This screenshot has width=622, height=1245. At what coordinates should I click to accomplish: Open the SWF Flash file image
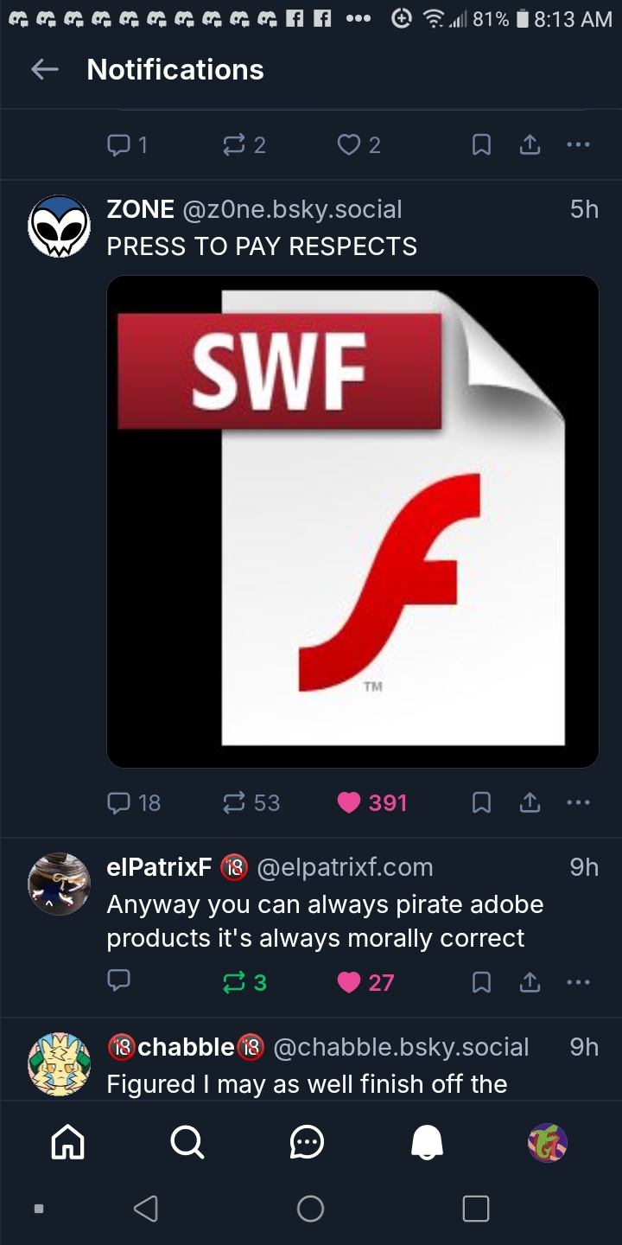[x=352, y=521]
